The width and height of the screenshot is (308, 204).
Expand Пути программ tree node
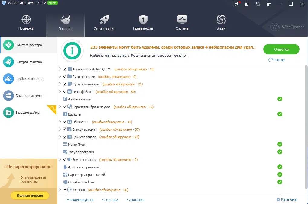point(60,76)
